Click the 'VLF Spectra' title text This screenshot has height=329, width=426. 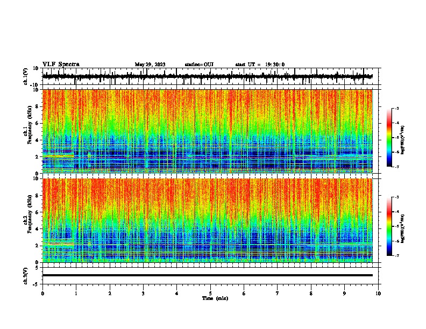61,65
